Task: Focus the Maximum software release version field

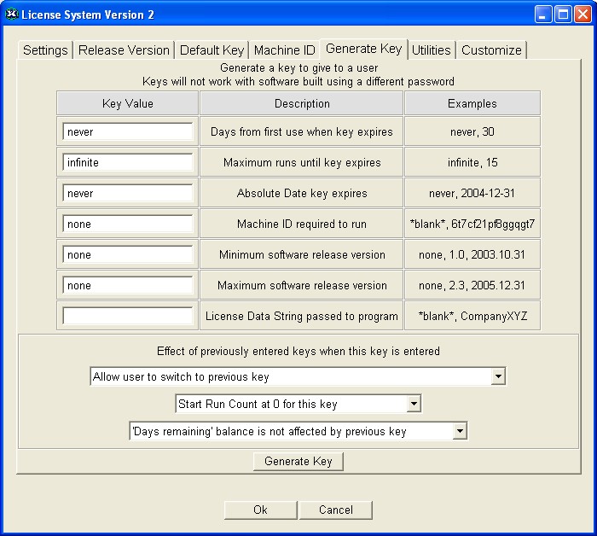Action: [x=128, y=285]
